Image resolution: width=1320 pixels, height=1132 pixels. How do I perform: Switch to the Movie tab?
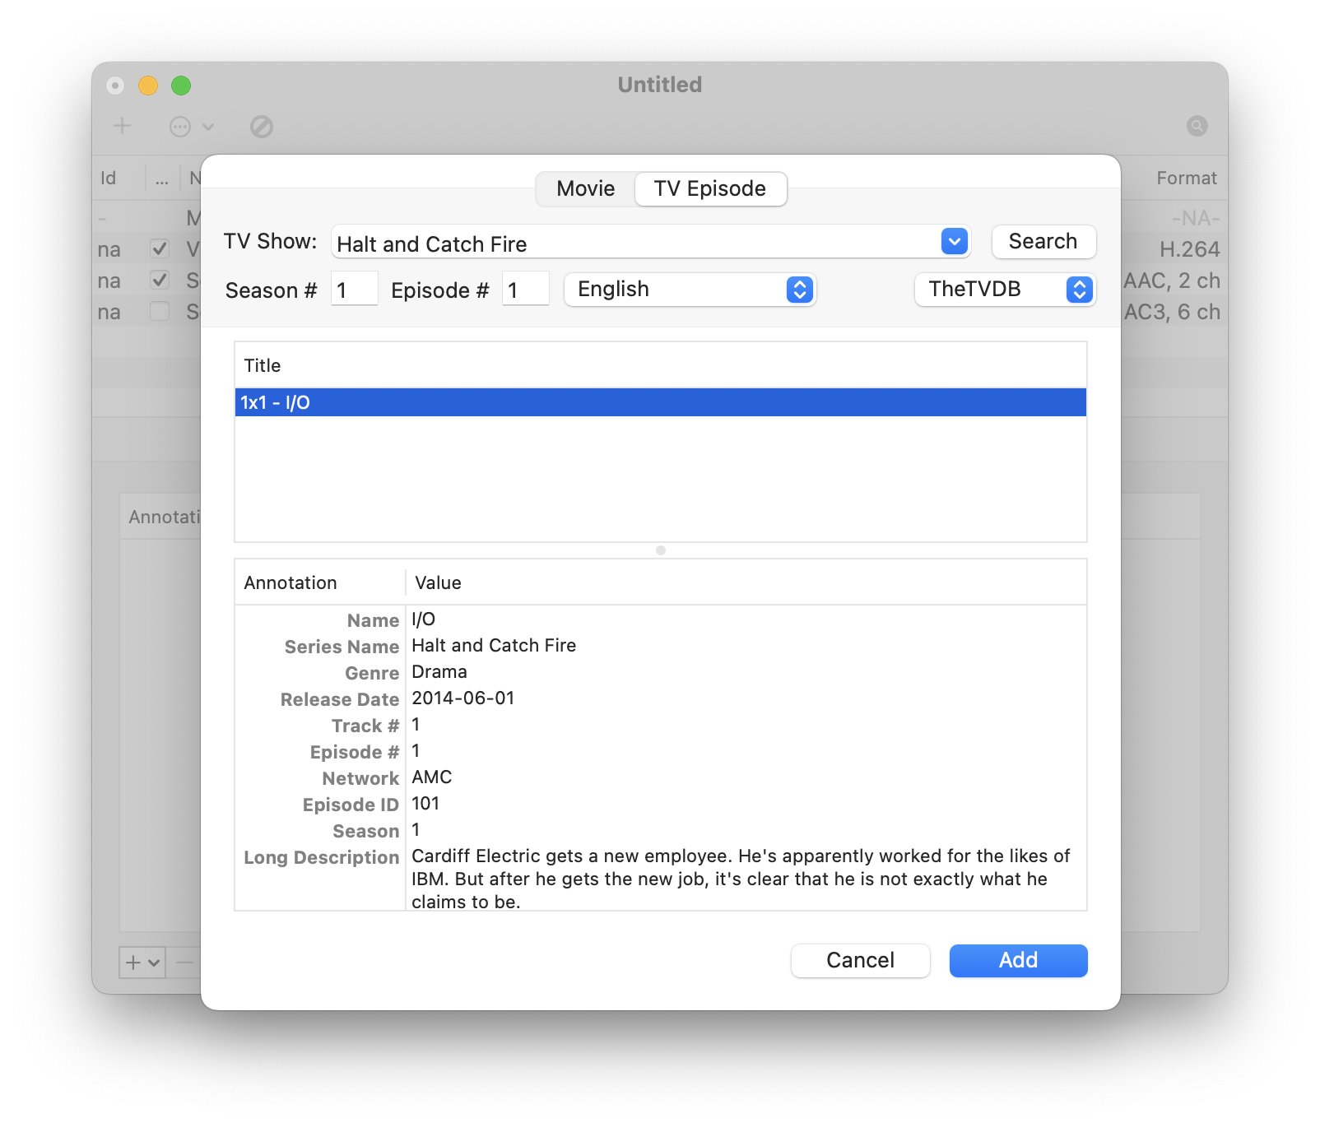click(585, 189)
